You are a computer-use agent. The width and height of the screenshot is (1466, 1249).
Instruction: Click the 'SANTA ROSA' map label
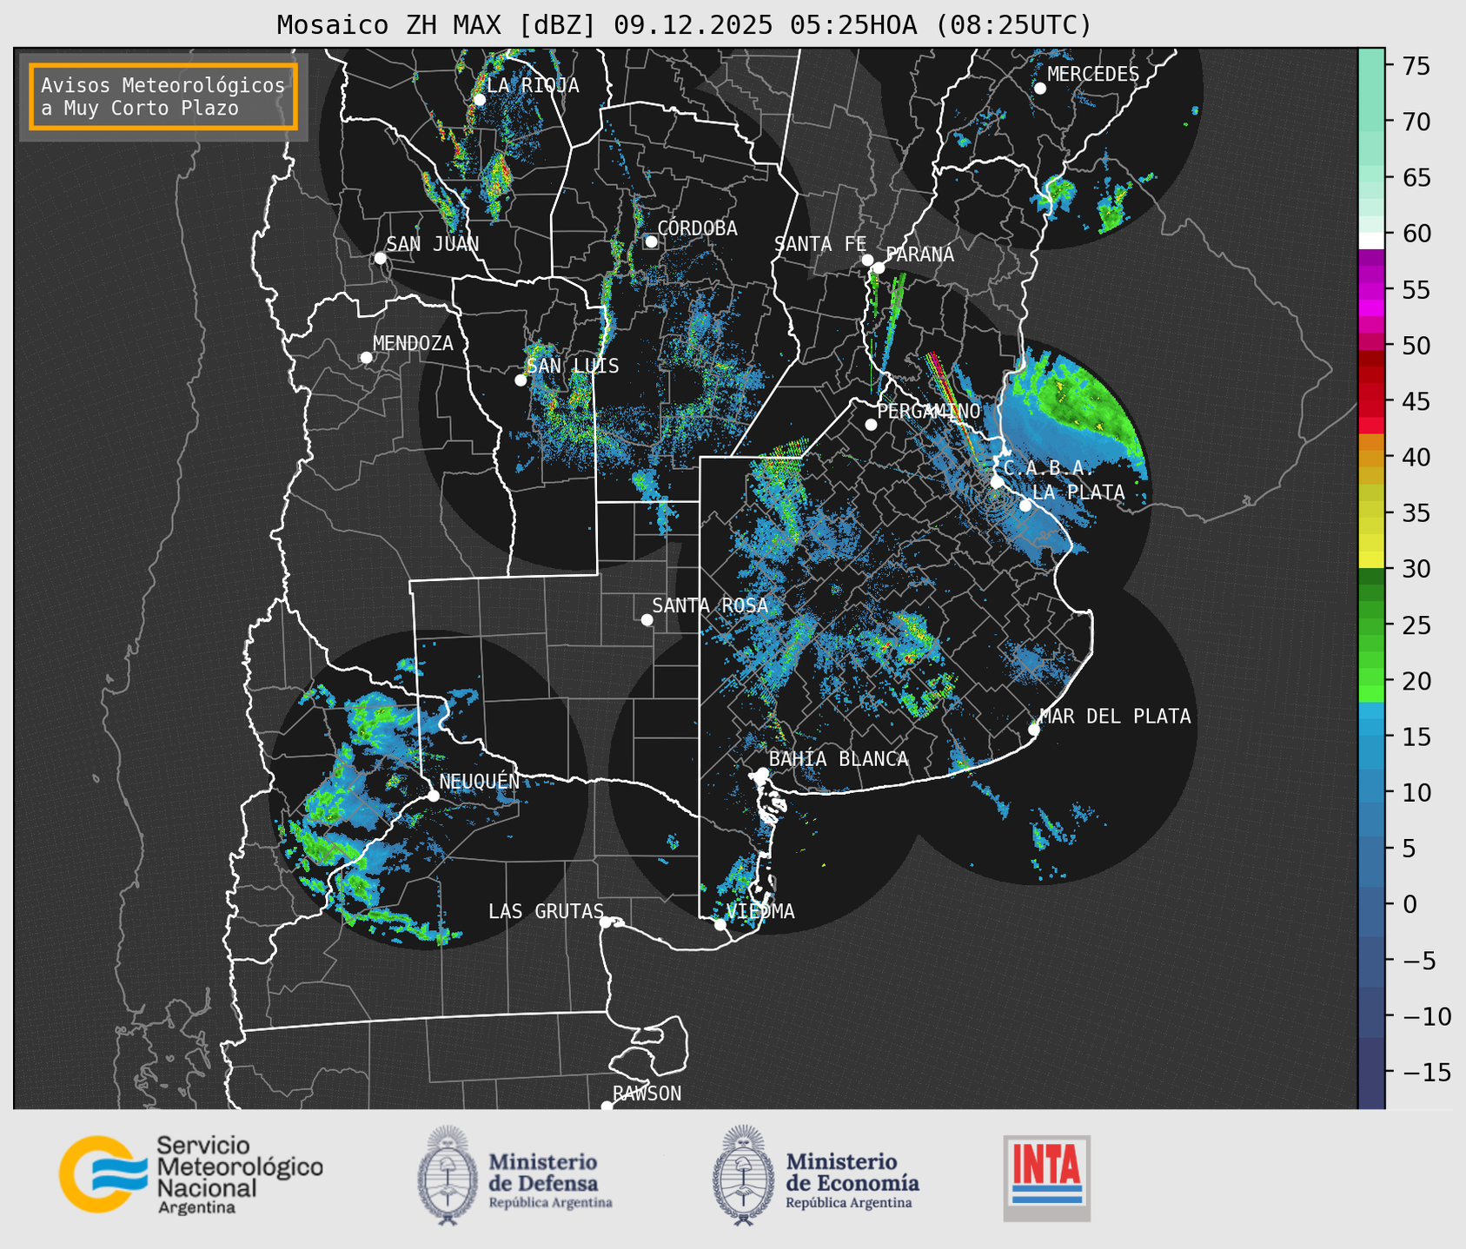(x=710, y=605)
